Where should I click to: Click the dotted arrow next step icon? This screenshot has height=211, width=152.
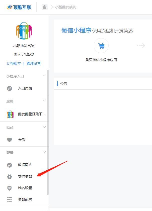(141, 46)
